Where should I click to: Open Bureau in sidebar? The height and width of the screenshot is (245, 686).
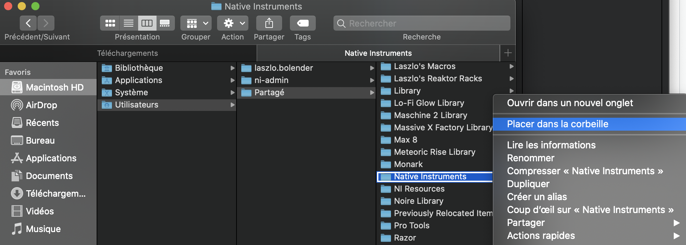(48, 141)
